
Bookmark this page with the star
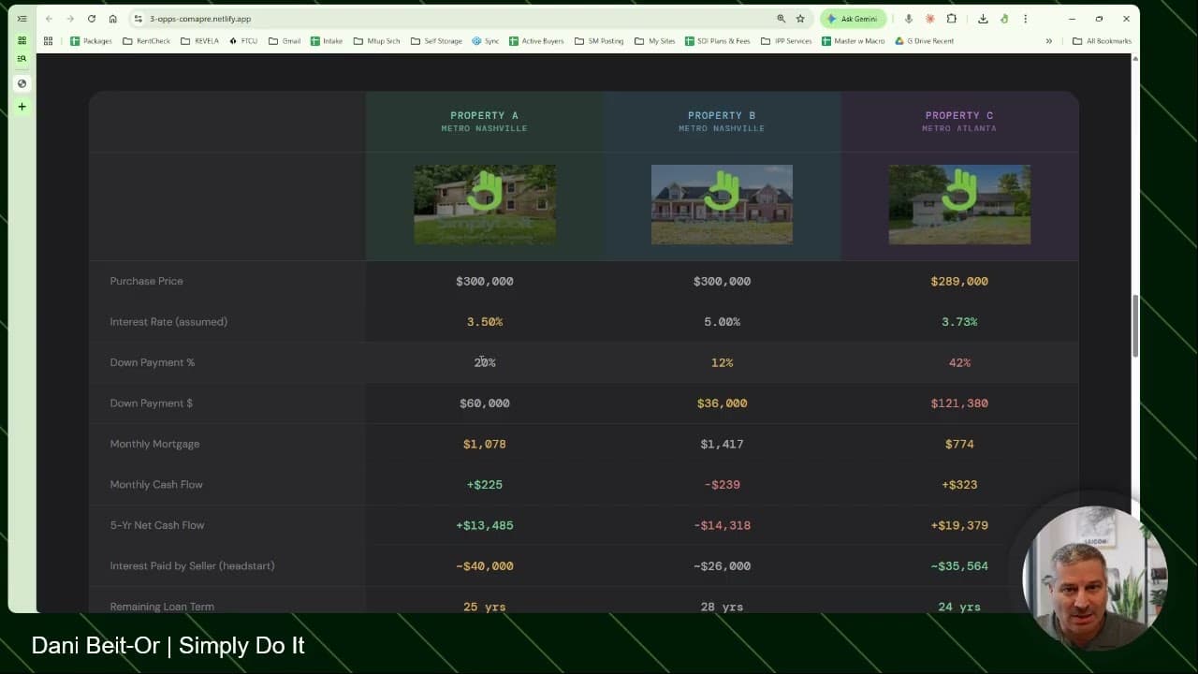(x=800, y=19)
